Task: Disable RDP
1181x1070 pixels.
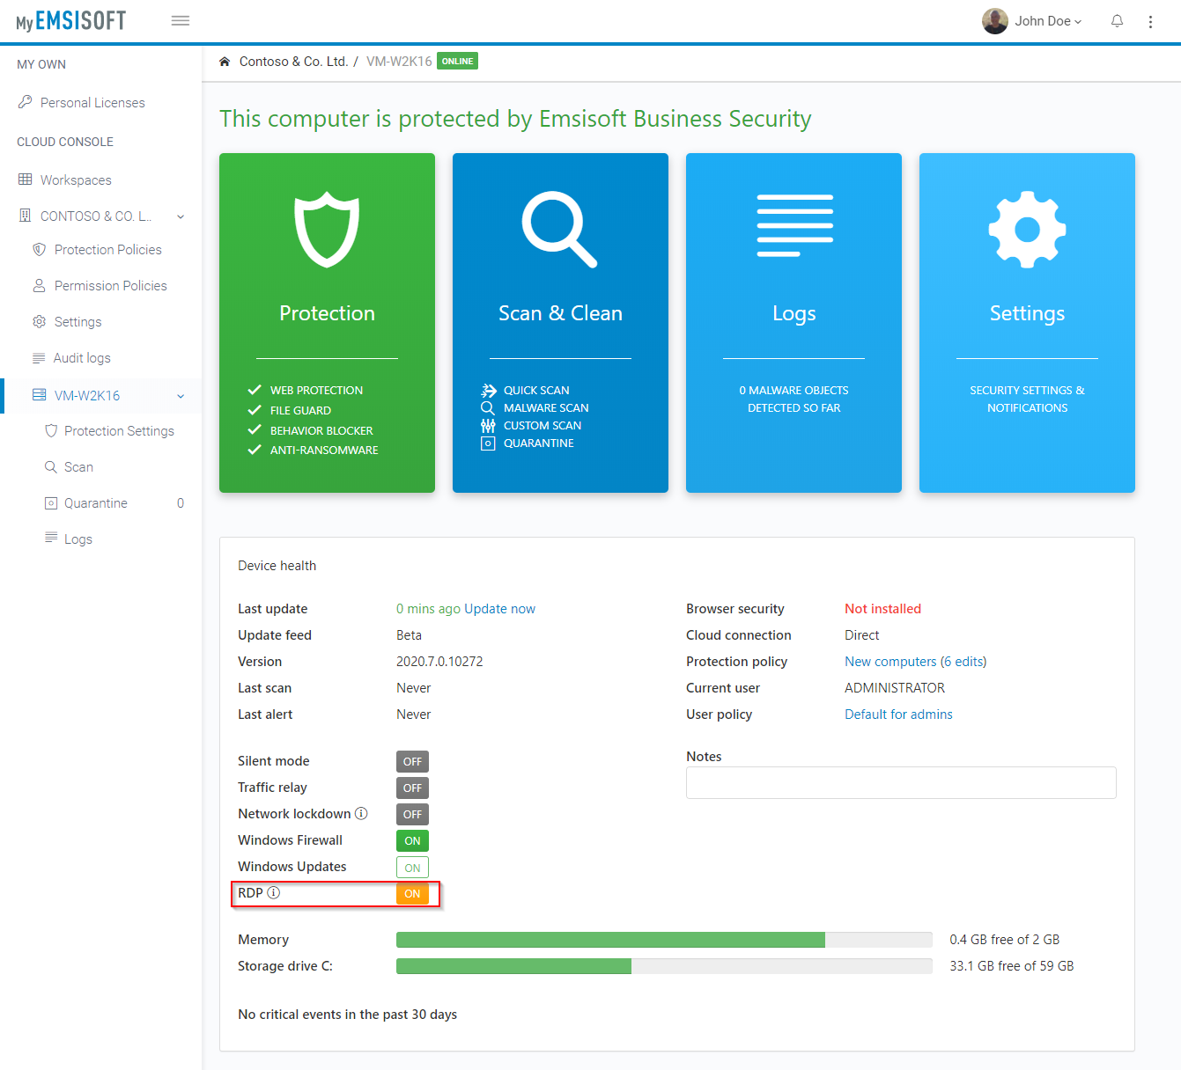Action: click(x=411, y=893)
